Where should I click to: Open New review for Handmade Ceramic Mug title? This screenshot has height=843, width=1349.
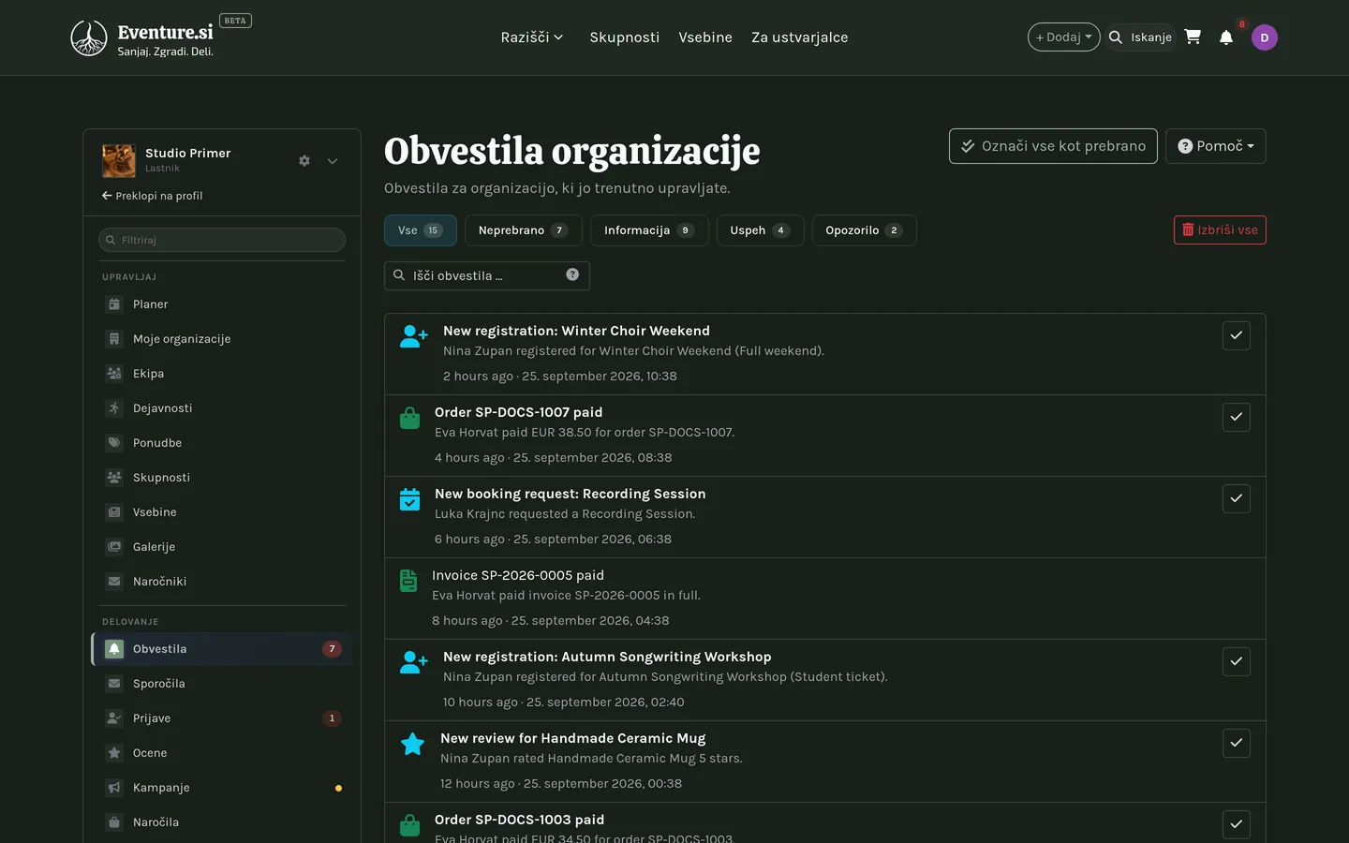(x=573, y=738)
